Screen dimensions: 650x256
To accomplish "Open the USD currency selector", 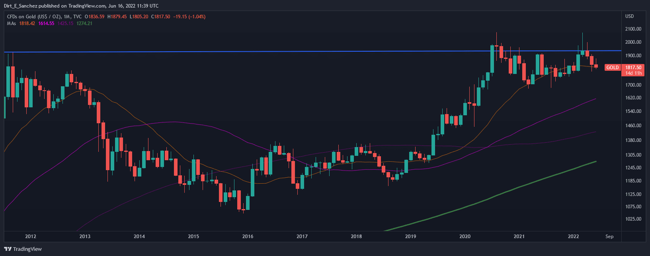I will 630,17.
